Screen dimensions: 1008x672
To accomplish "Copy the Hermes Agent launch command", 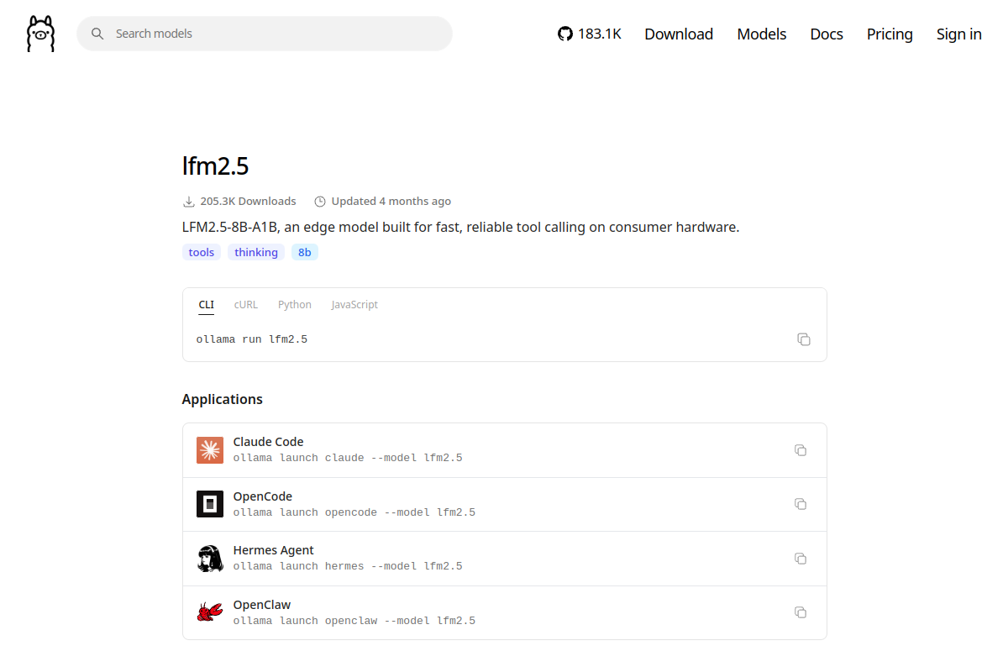I will click(801, 559).
